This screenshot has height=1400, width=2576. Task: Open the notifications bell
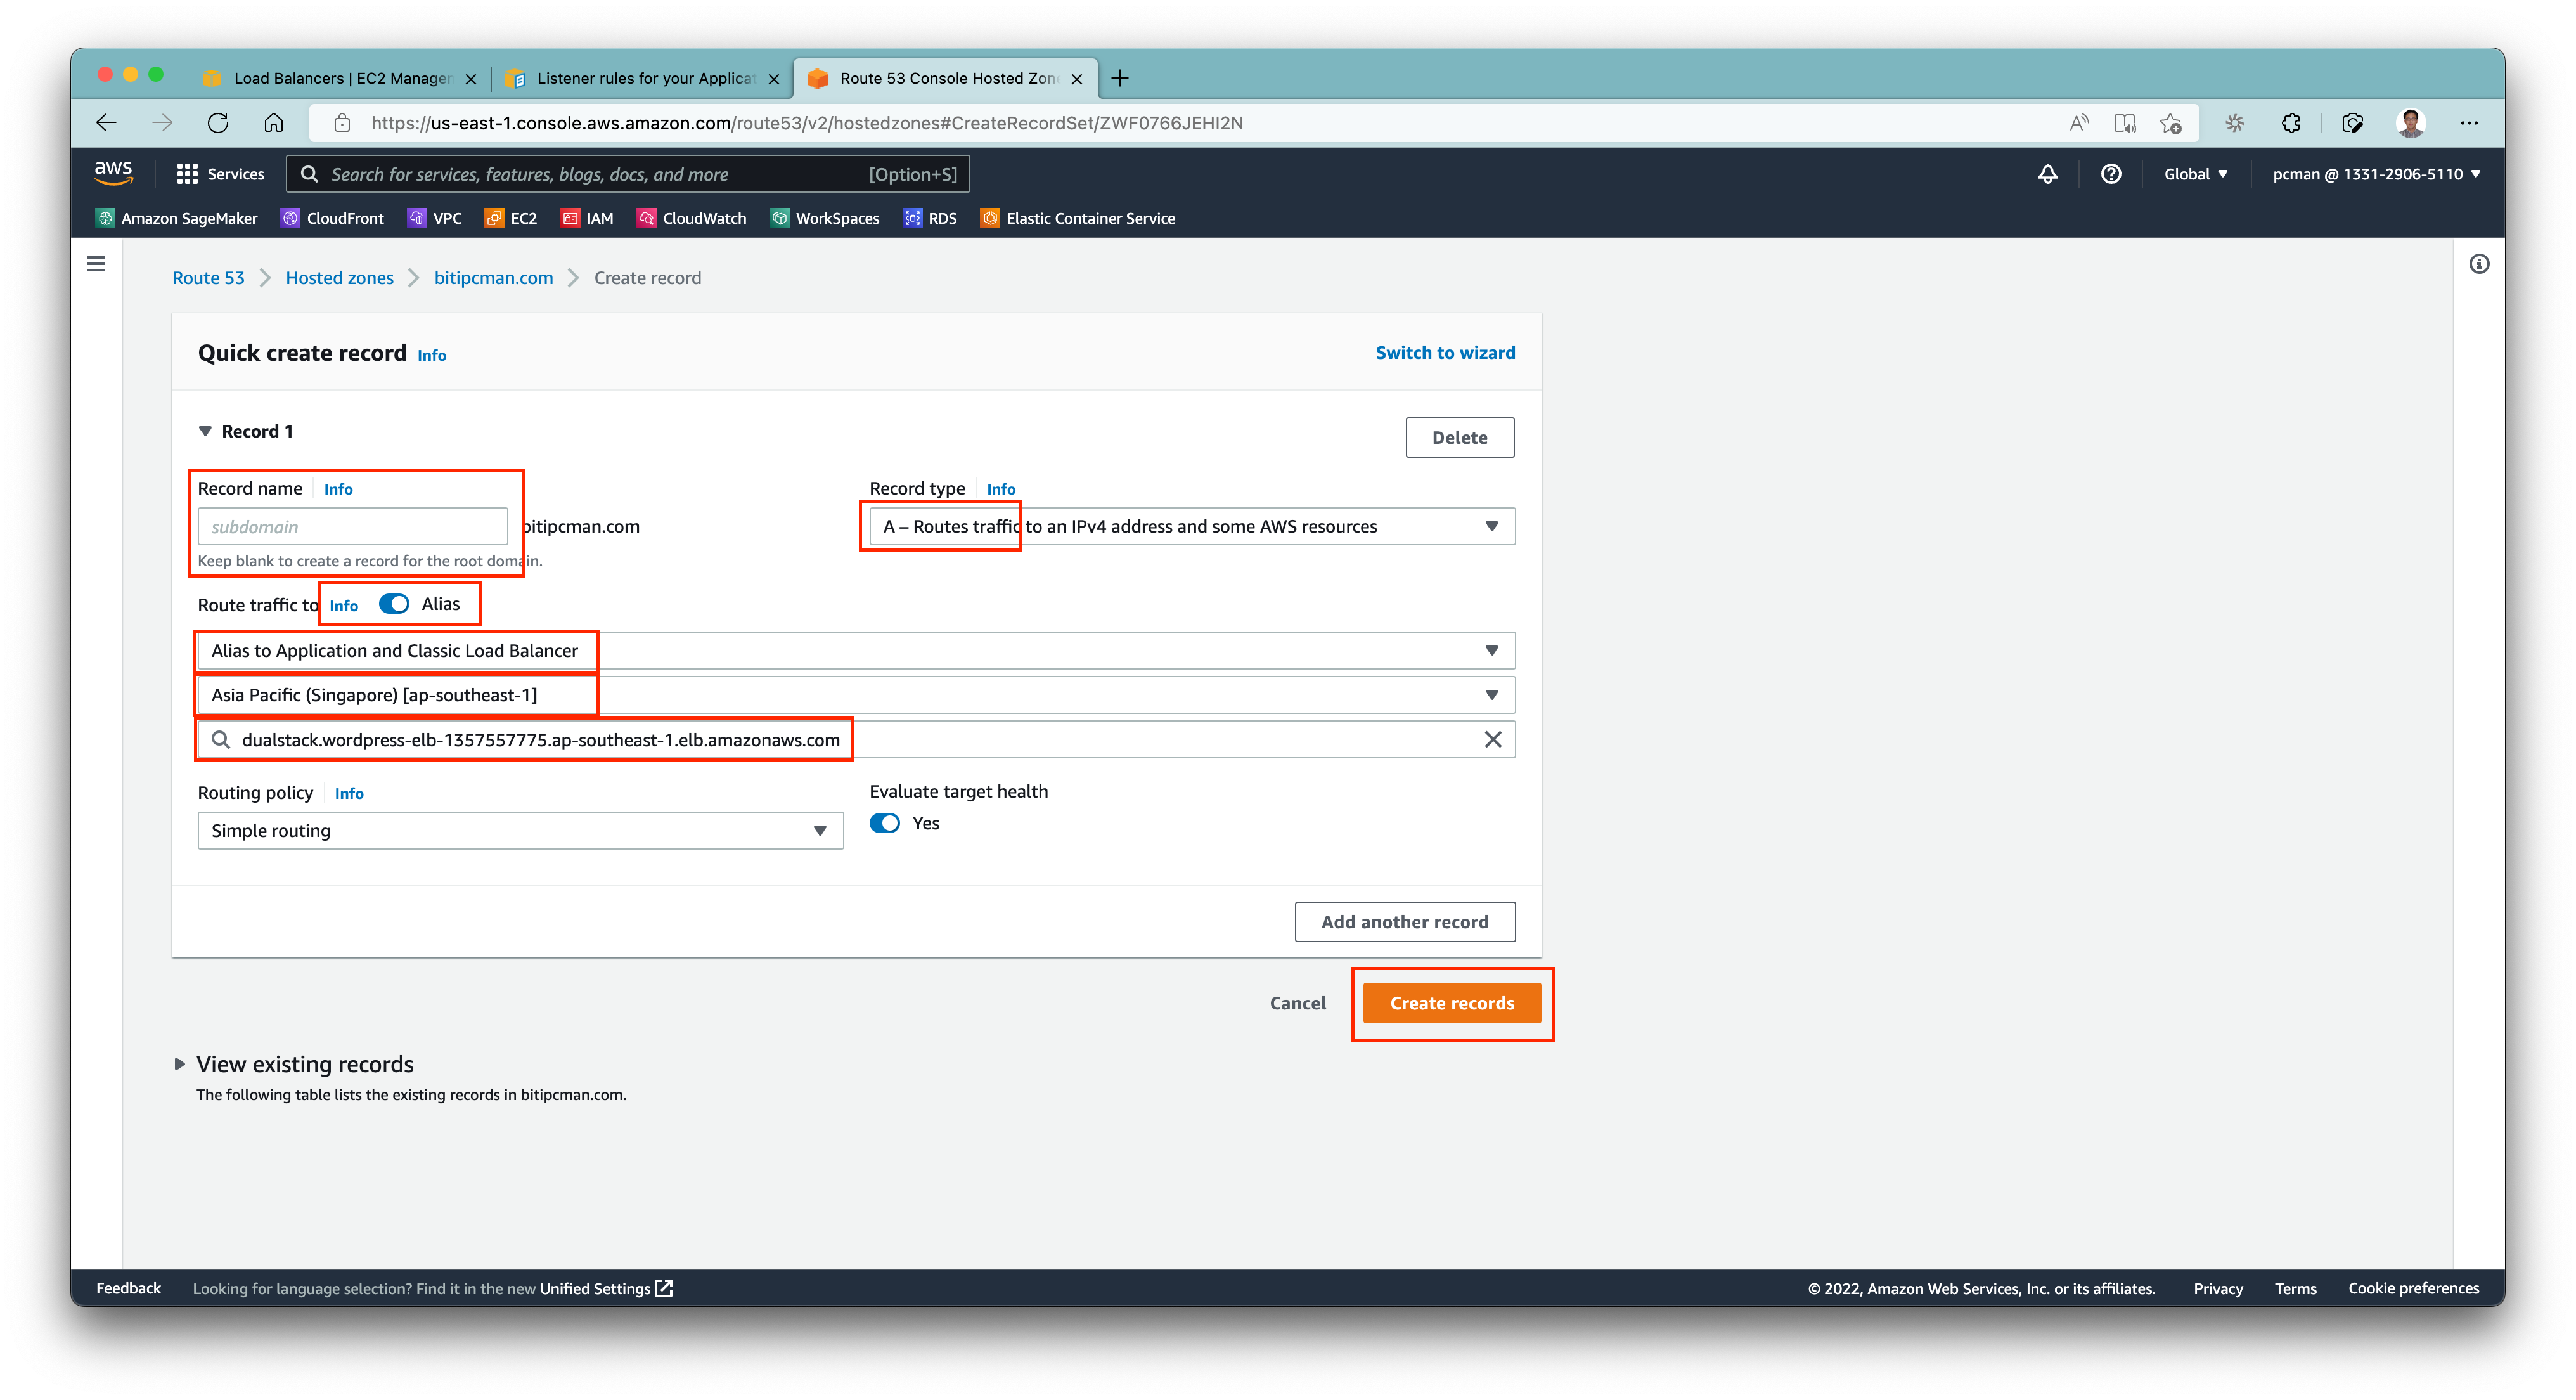(2047, 174)
